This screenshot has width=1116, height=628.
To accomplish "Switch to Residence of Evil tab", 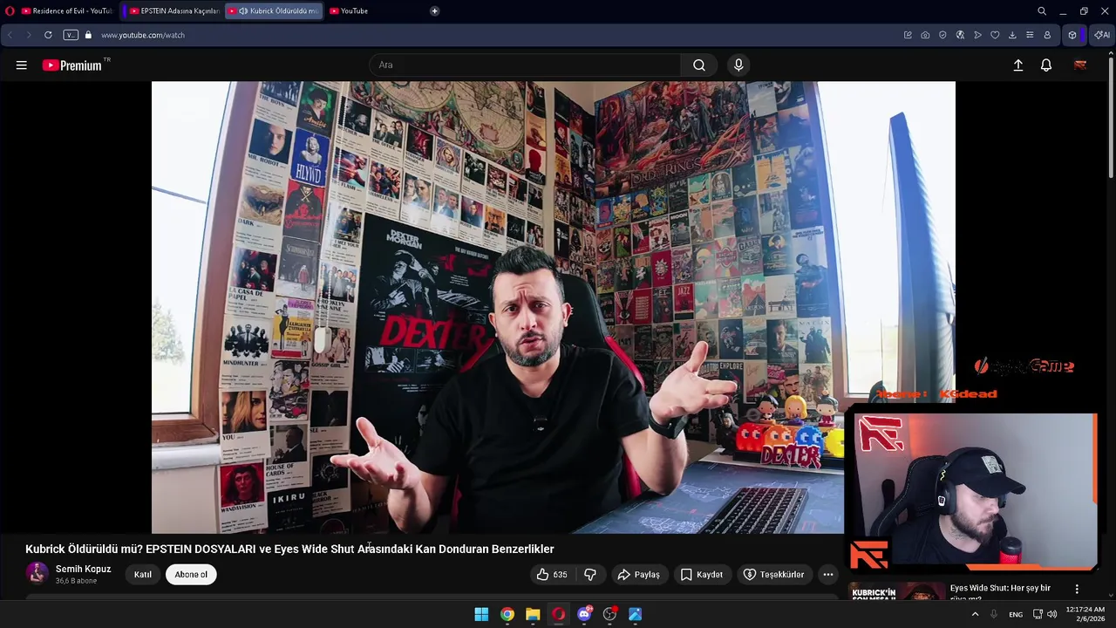I will [67, 11].
